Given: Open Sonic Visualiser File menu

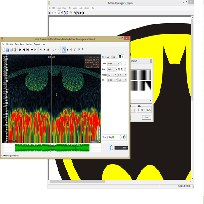Looking at the screenshot, I should pyautogui.click(x=3, y=44).
